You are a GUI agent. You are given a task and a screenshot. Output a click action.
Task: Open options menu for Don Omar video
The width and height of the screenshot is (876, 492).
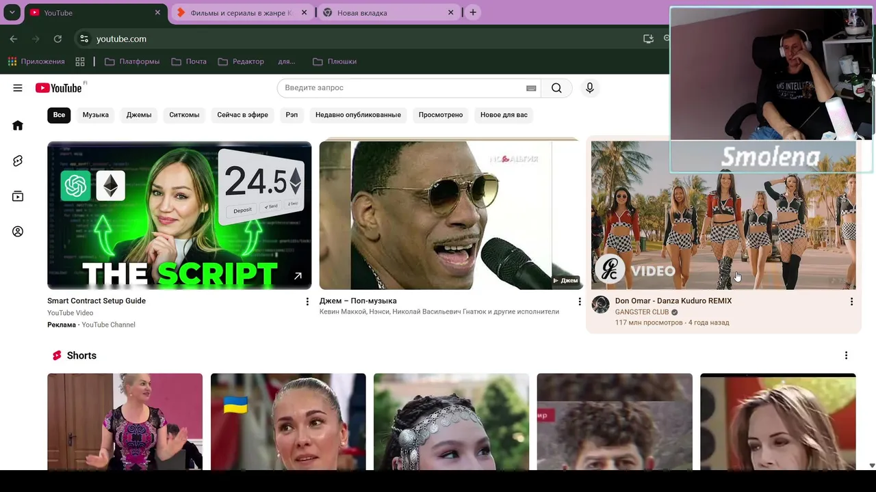[x=851, y=301]
